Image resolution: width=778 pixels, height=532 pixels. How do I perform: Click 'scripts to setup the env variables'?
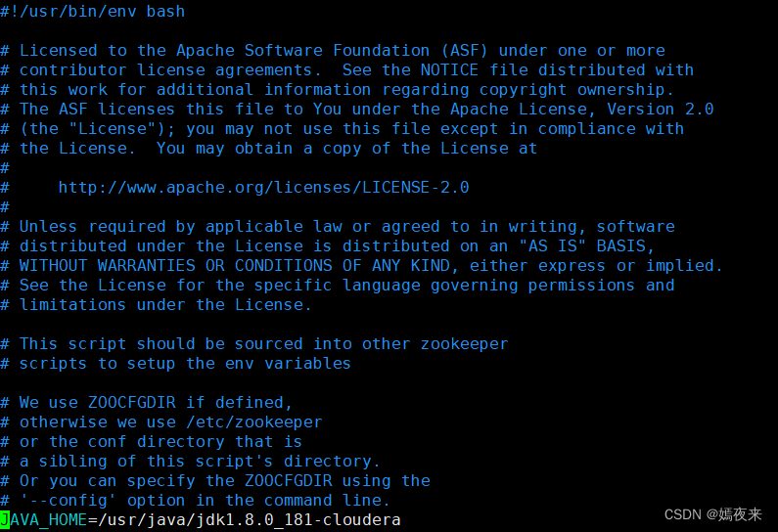tap(185, 363)
